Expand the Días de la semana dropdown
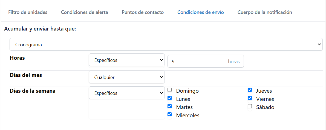This screenshot has height=130, width=326. point(126,93)
